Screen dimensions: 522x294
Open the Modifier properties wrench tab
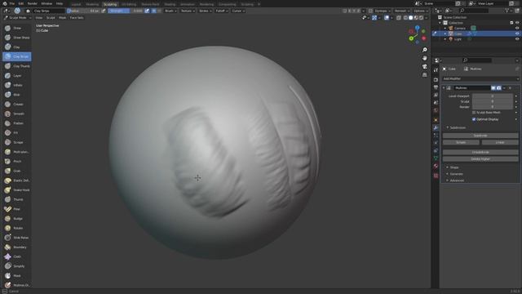click(436, 127)
